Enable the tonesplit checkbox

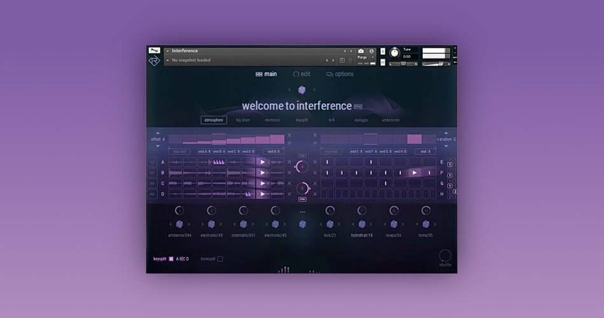220,259
